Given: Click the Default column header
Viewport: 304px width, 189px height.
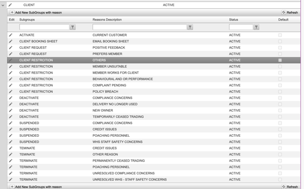Looking at the screenshot, I should tap(283, 20).
